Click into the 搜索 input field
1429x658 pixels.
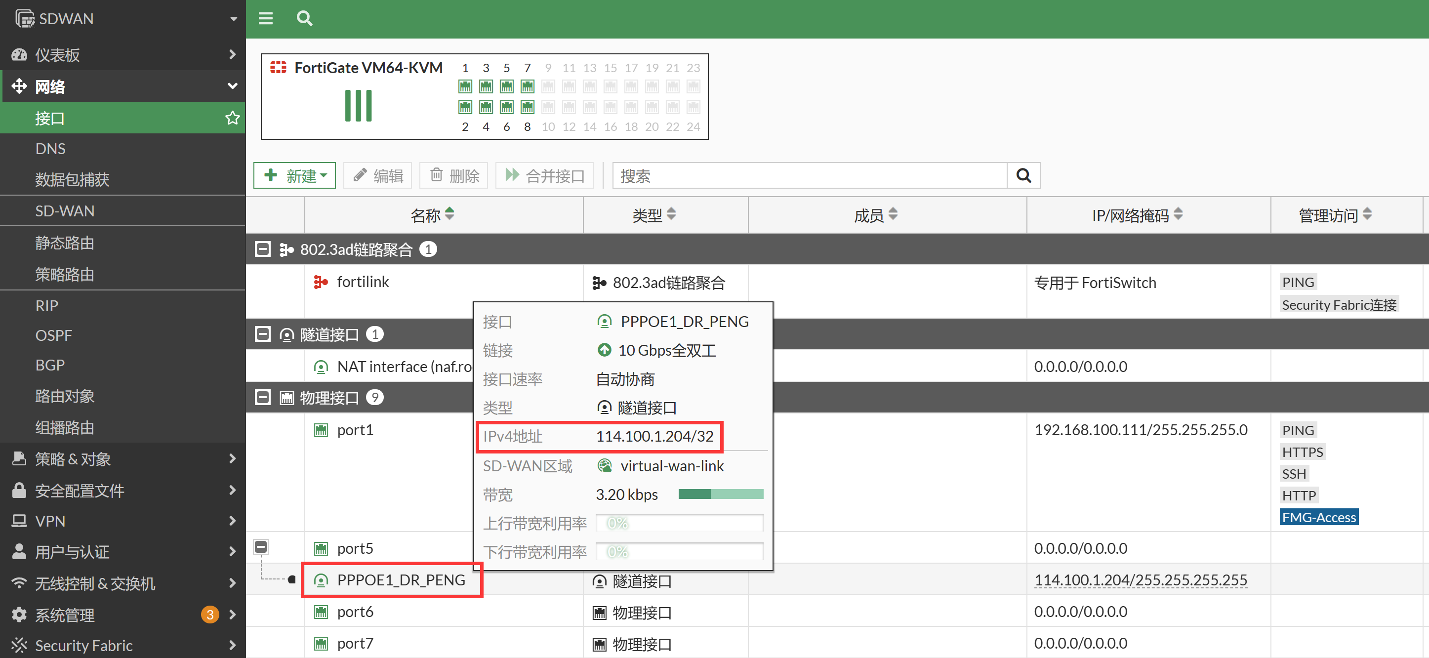coord(809,176)
